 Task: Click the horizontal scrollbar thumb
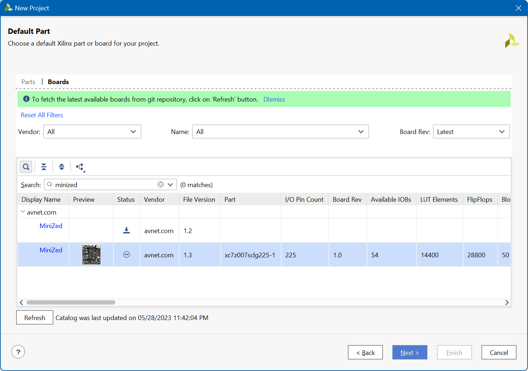click(71, 302)
